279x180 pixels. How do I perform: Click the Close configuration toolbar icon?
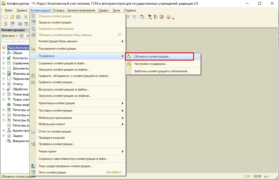(x=12, y=24)
